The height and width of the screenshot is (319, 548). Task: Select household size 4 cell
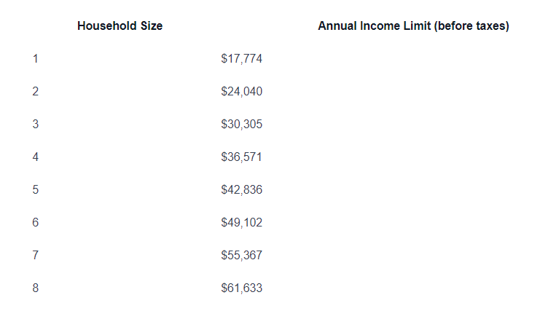[35, 157]
